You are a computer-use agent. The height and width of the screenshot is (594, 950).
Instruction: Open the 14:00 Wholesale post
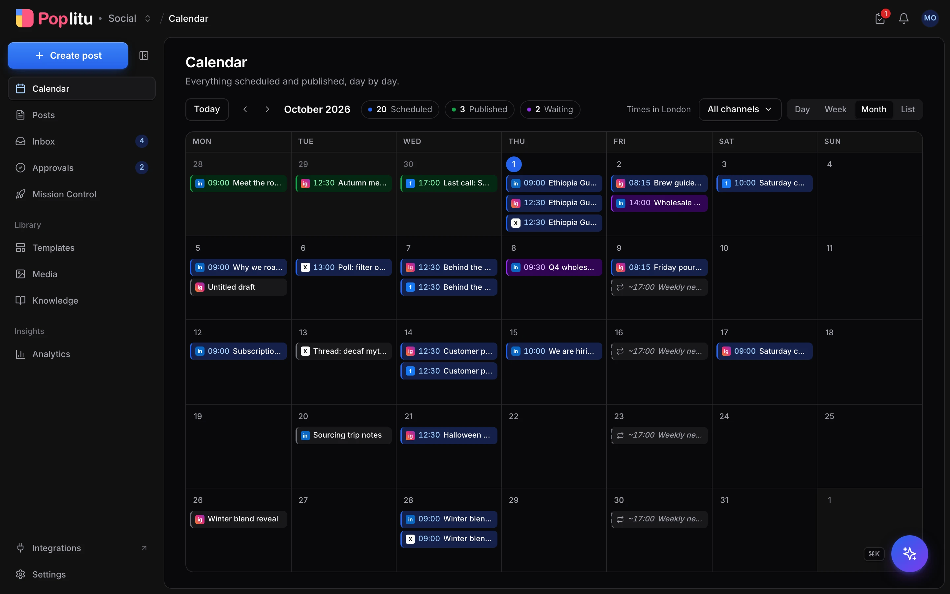(x=659, y=203)
